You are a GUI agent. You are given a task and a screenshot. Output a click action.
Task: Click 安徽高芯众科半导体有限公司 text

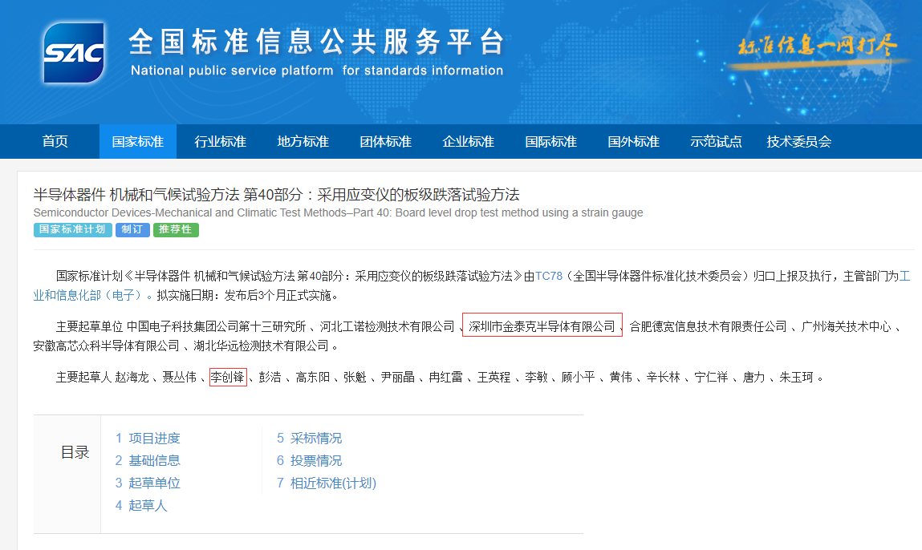pos(107,346)
